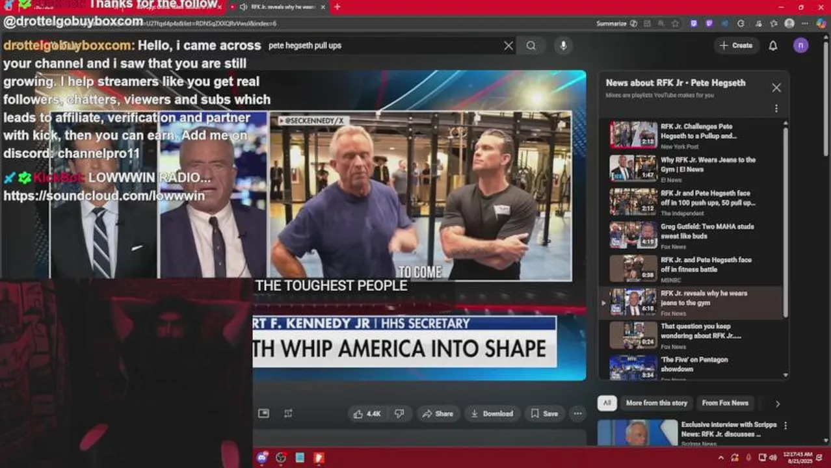Open the red app icon in the taskbar
831x468 pixels.
pyautogui.click(x=319, y=458)
